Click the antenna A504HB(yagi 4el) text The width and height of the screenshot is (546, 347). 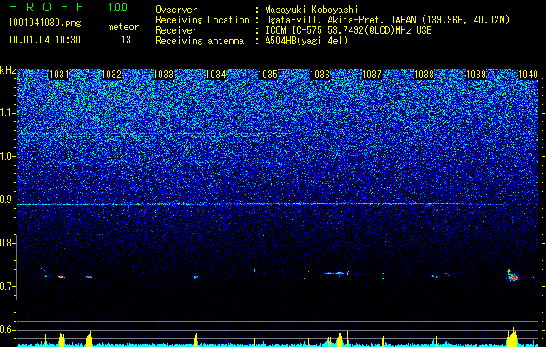[x=306, y=41]
